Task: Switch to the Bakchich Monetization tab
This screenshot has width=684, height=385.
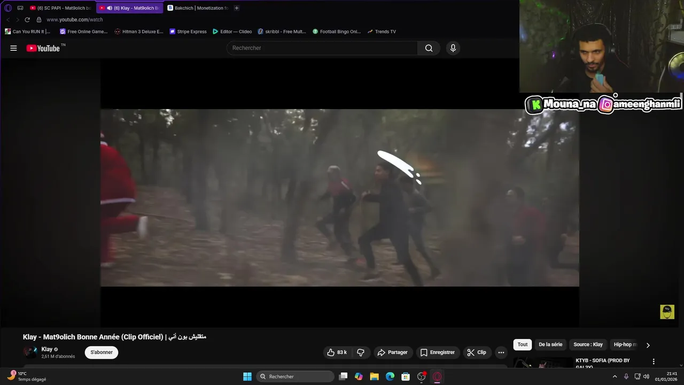Action: pos(198,8)
